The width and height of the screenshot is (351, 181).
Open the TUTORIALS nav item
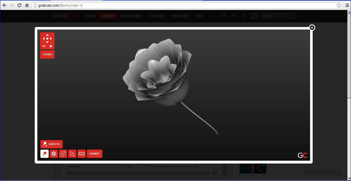tap(156, 16)
